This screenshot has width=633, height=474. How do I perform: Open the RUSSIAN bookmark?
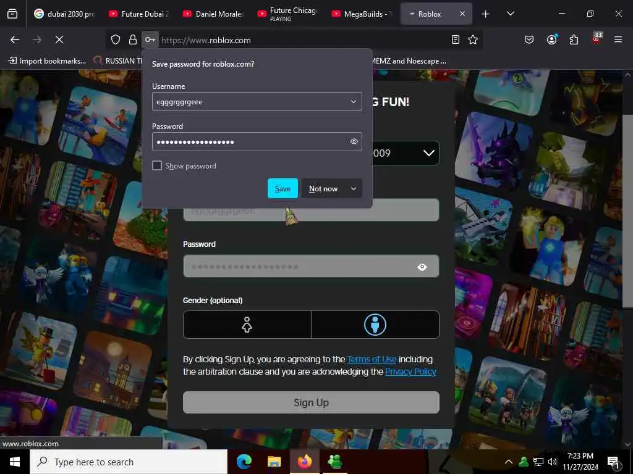(x=118, y=61)
